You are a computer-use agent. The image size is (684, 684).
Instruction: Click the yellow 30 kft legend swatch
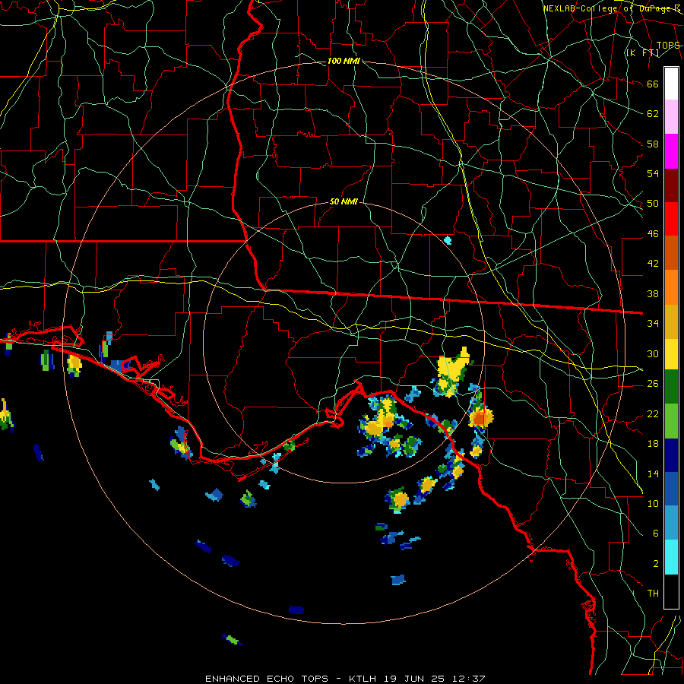pyautogui.click(x=671, y=353)
